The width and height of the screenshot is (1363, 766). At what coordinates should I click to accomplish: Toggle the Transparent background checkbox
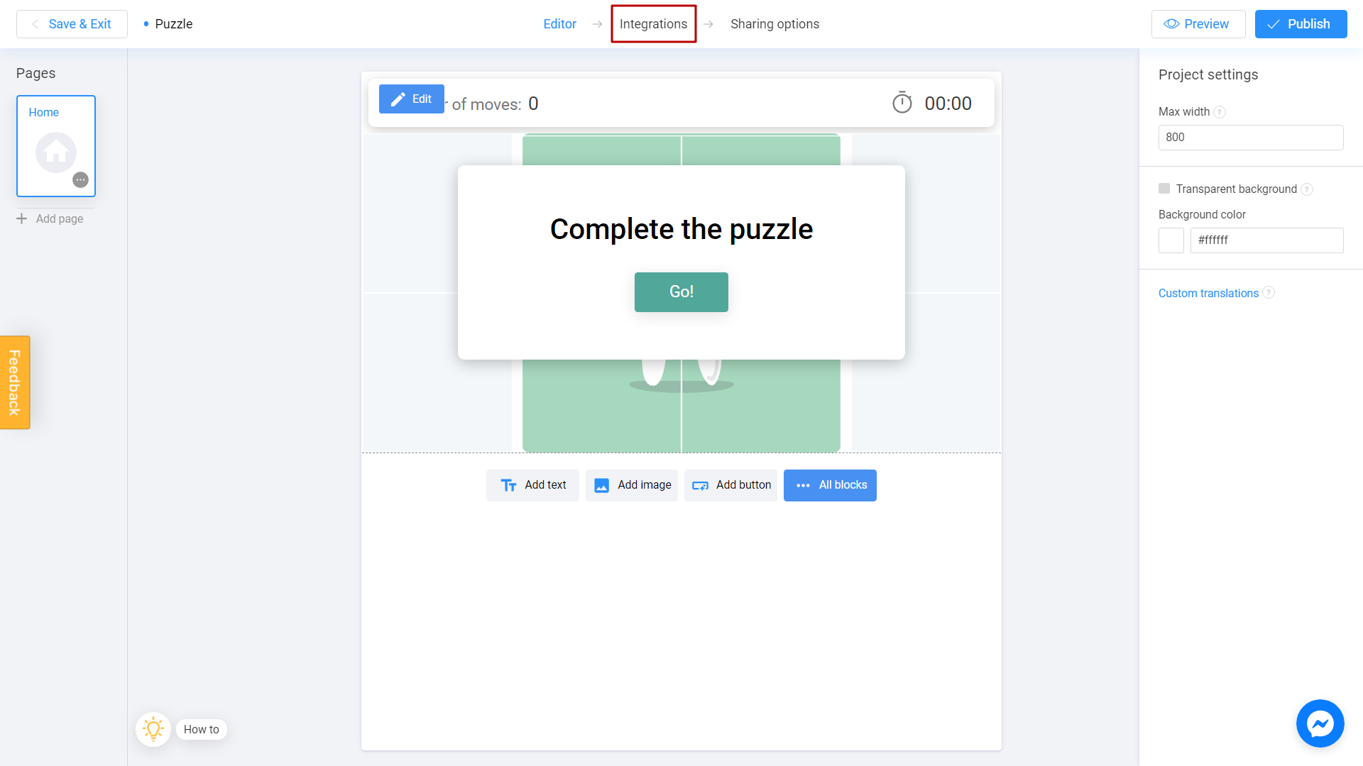(1164, 188)
